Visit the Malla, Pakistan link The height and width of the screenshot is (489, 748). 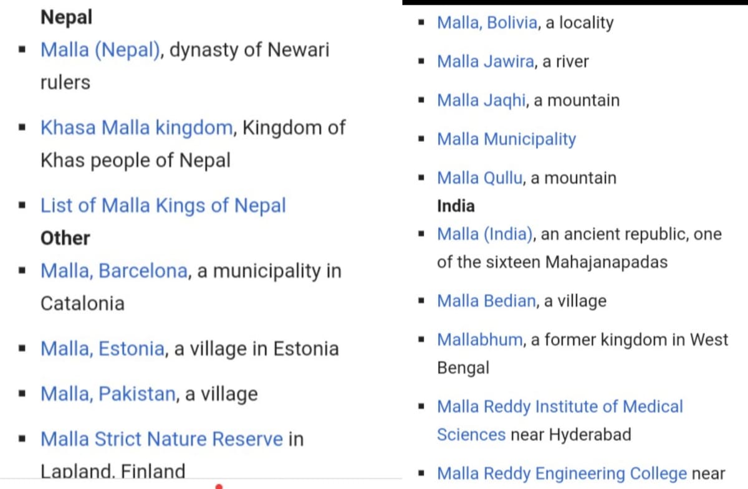[x=108, y=394]
